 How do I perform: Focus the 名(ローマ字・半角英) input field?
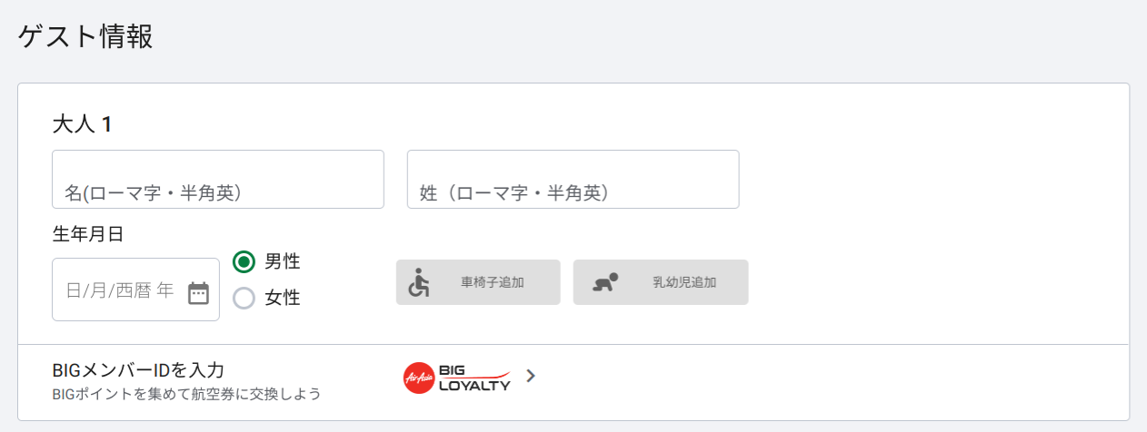click(x=218, y=180)
